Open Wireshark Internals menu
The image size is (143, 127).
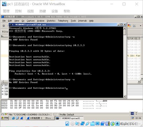[x=82, y=21]
